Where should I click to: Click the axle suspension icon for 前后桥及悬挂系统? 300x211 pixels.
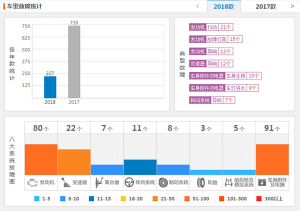point(228,182)
